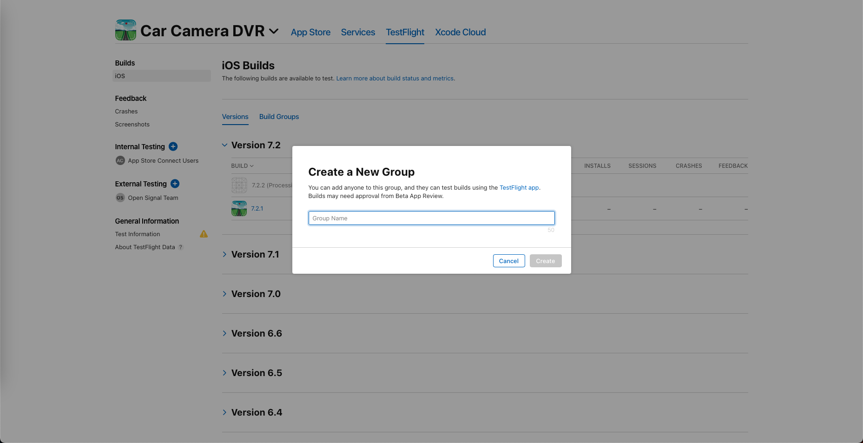
Task: Switch to the Build Groups sub-tab
Action: (x=279, y=117)
